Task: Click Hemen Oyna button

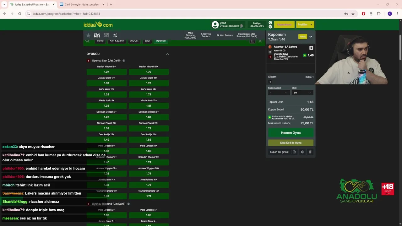Action: click(x=291, y=133)
